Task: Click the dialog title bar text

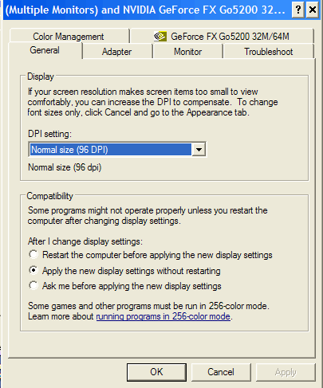Action: click(145, 10)
